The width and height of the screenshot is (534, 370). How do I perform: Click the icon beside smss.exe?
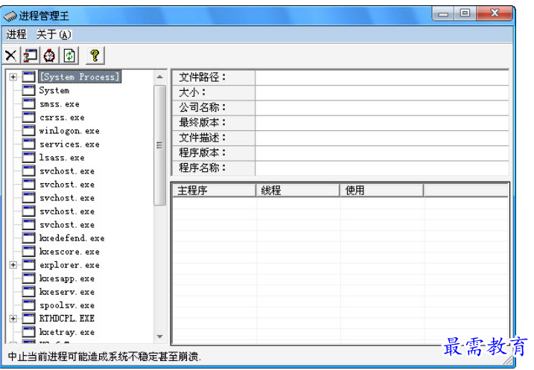[x=28, y=103]
